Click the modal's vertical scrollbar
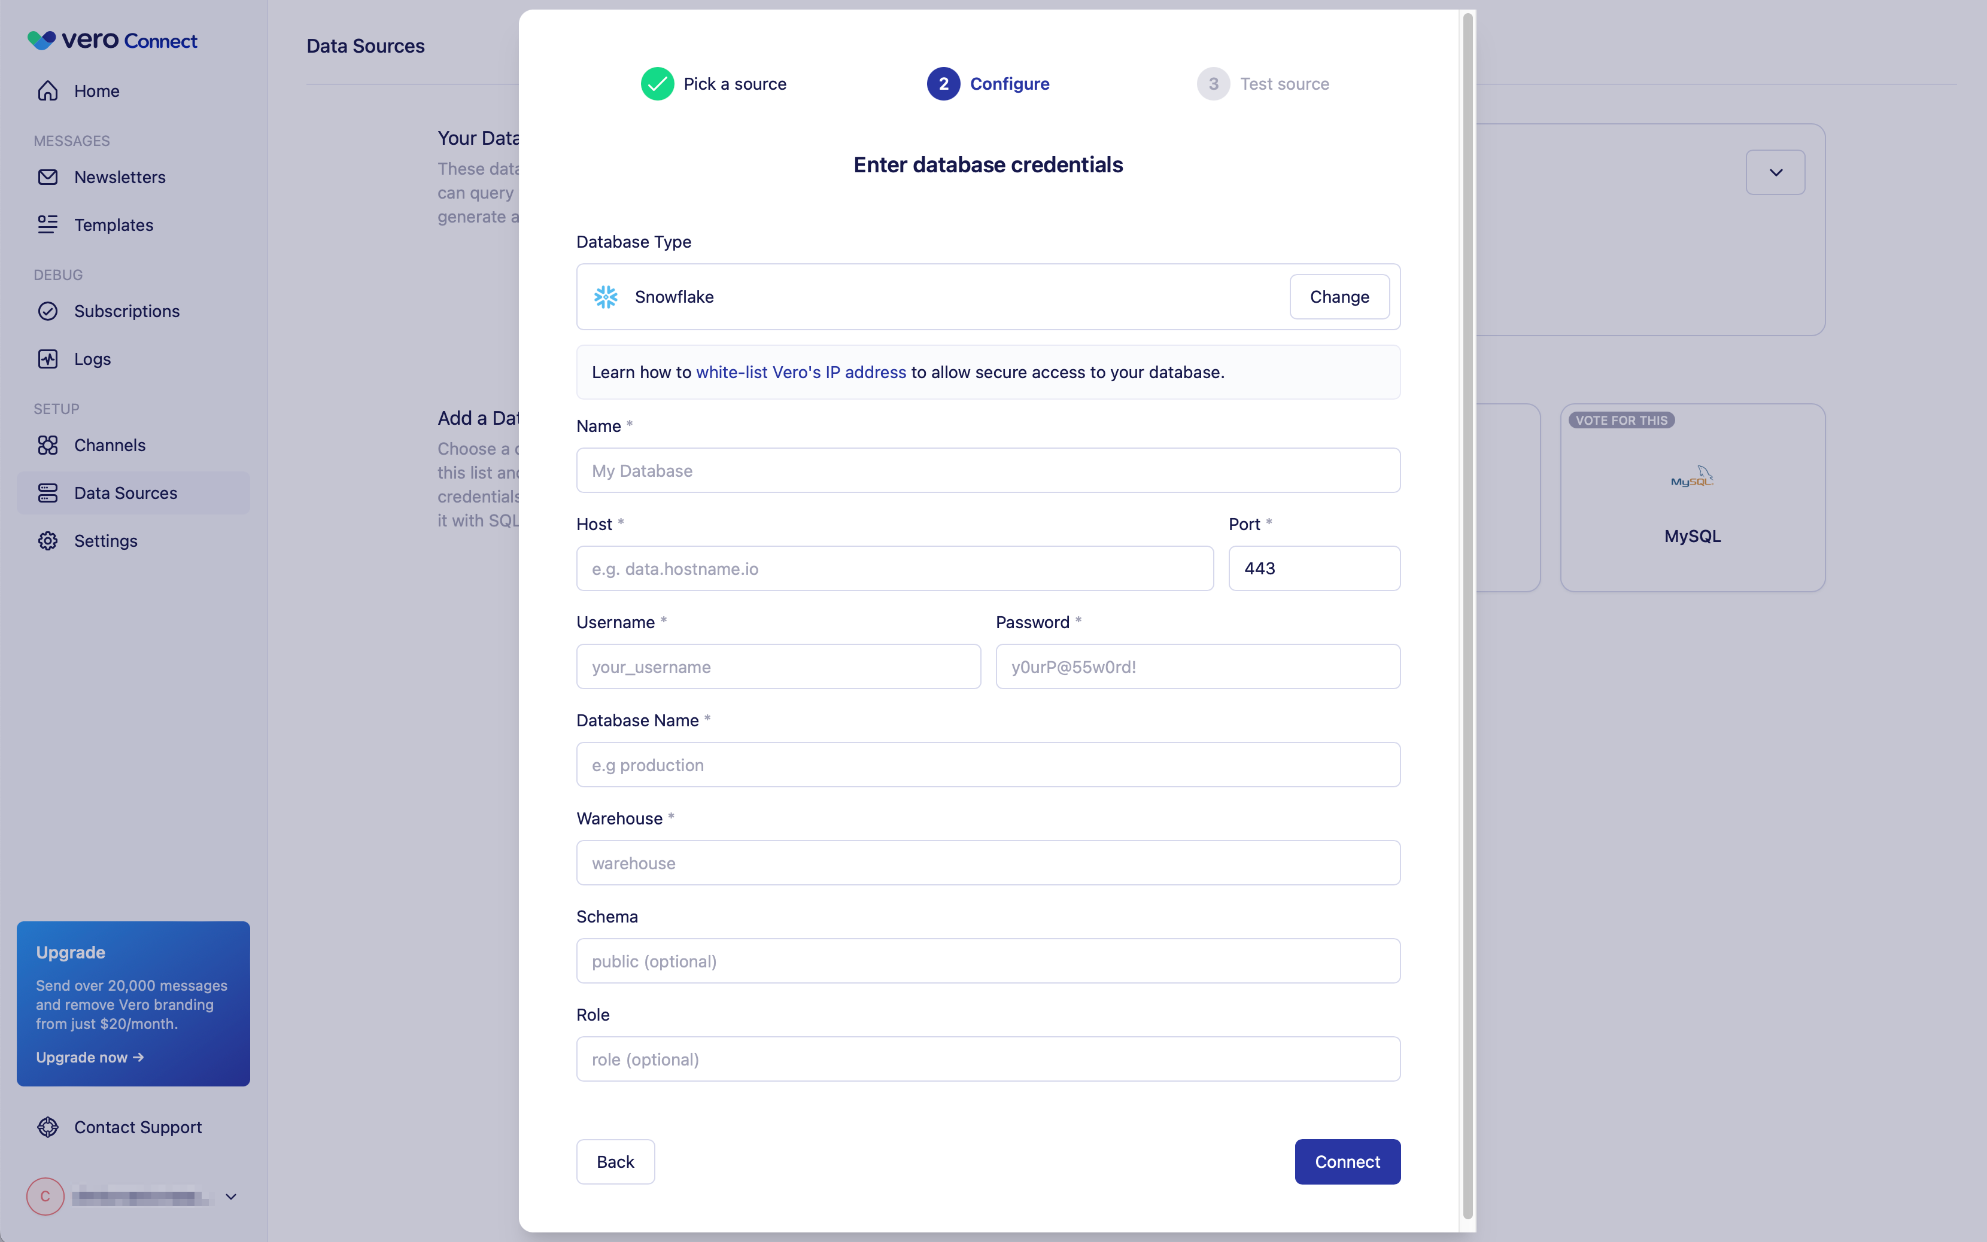 pyautogui.click(x=1467, y=616)
